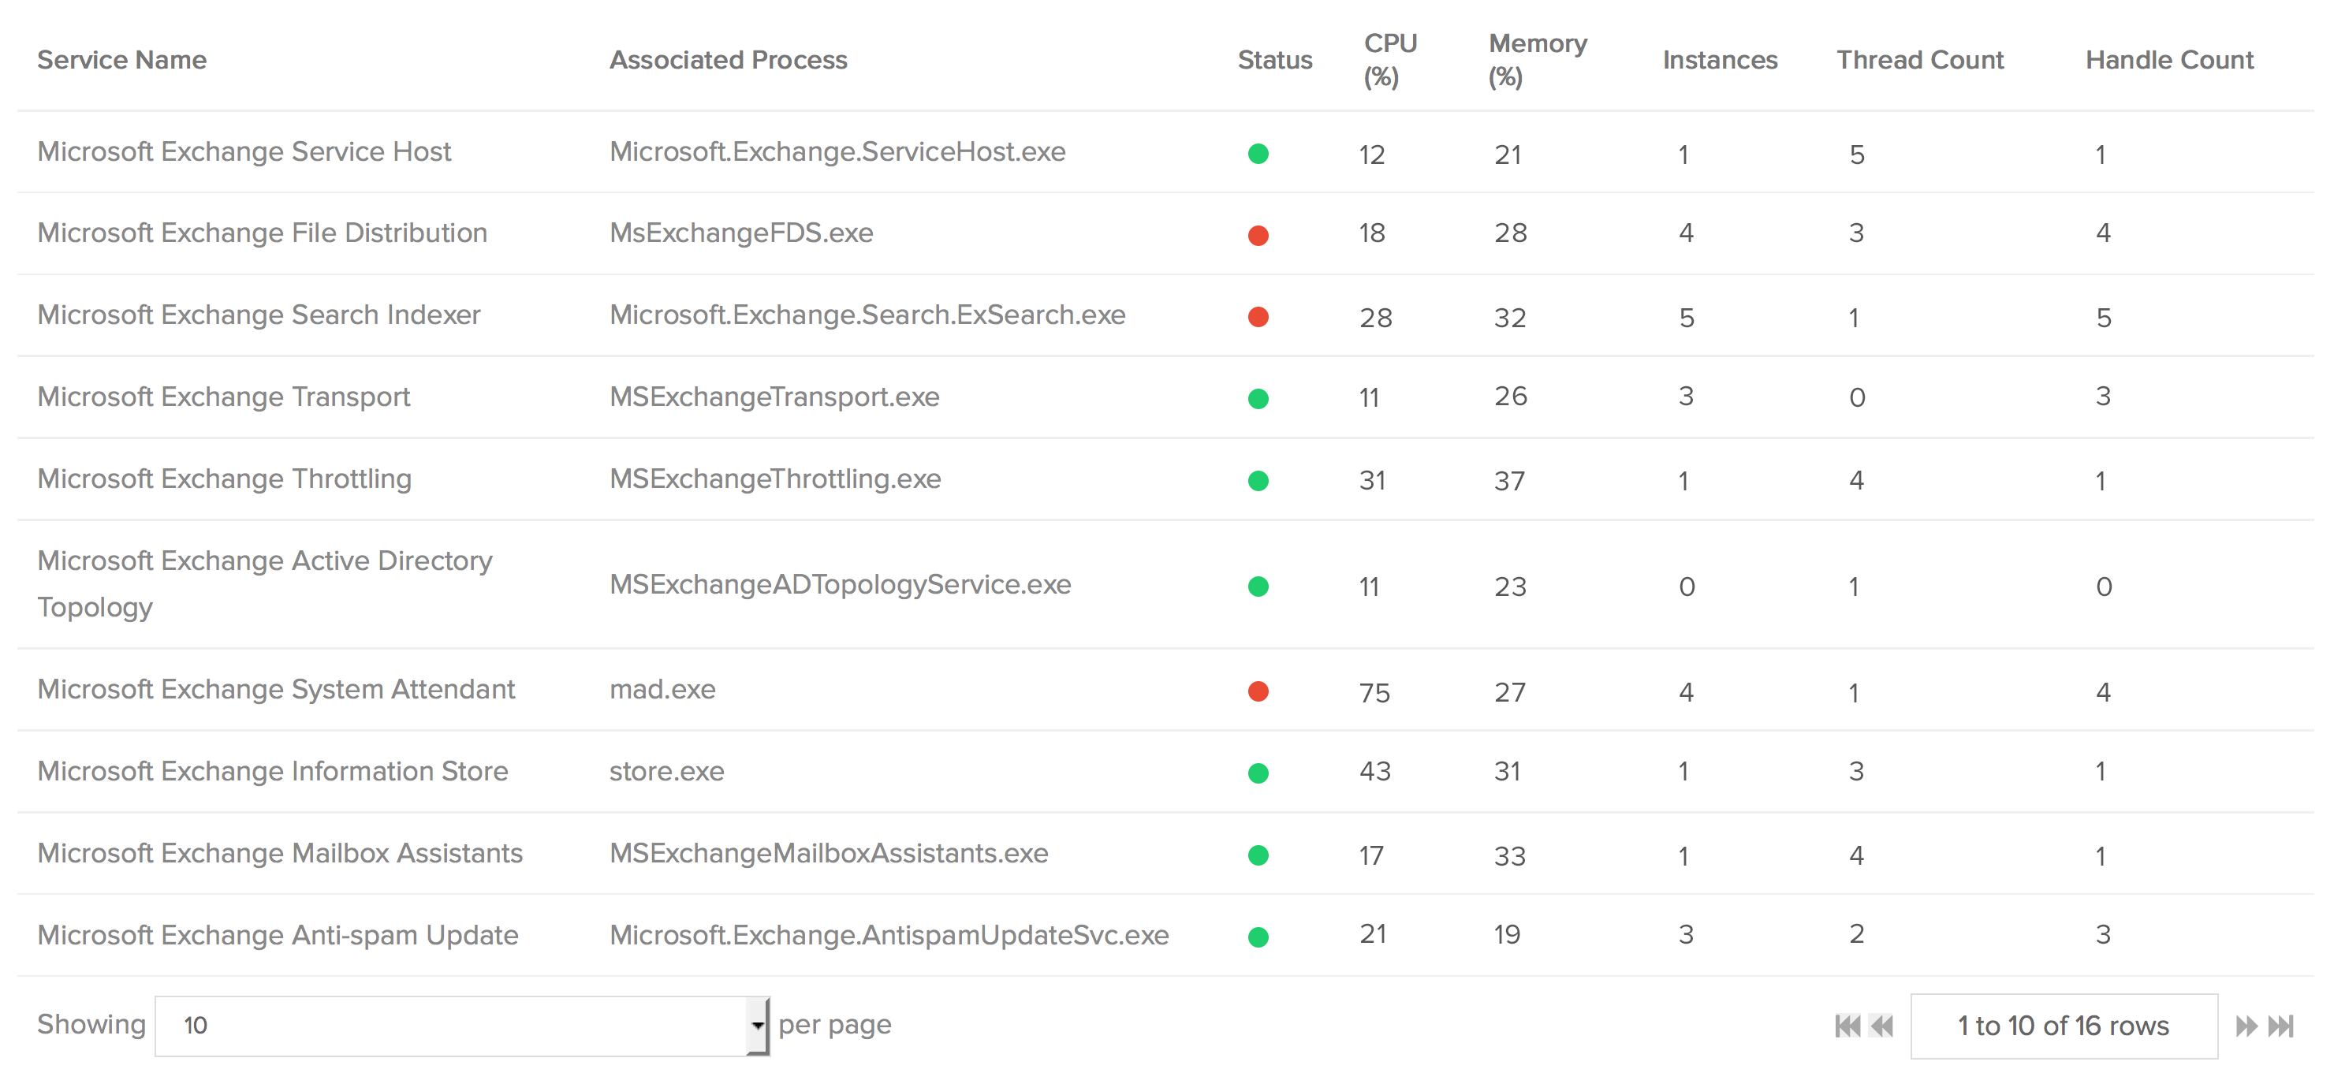
Task: Click red status dot for System Attendant
Action: pos(1258,691)
